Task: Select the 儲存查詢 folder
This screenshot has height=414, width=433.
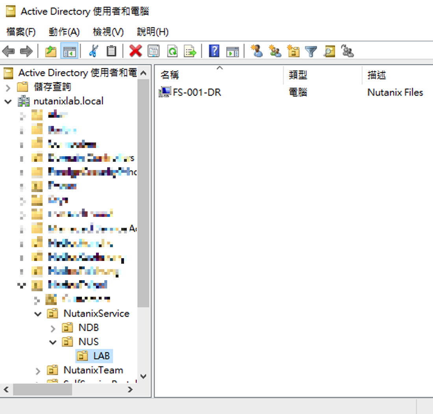Action: coord(52,87)
